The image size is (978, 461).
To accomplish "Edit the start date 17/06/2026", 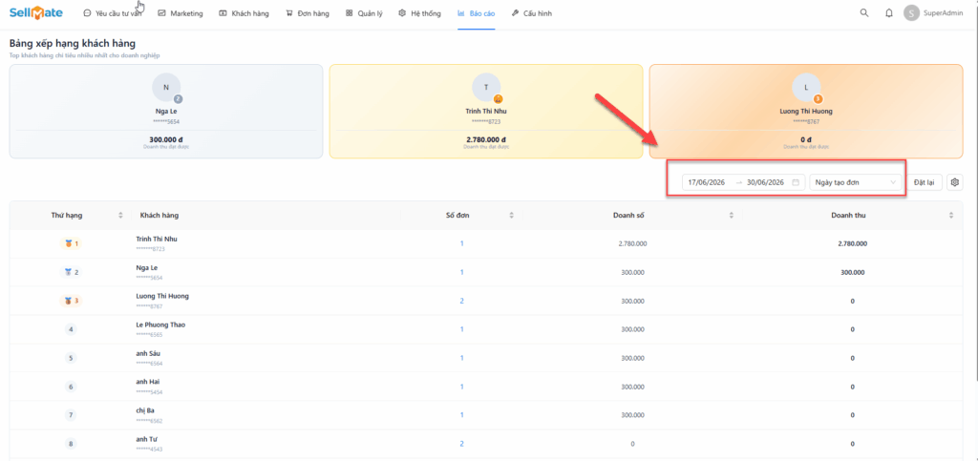I will 706,182.
